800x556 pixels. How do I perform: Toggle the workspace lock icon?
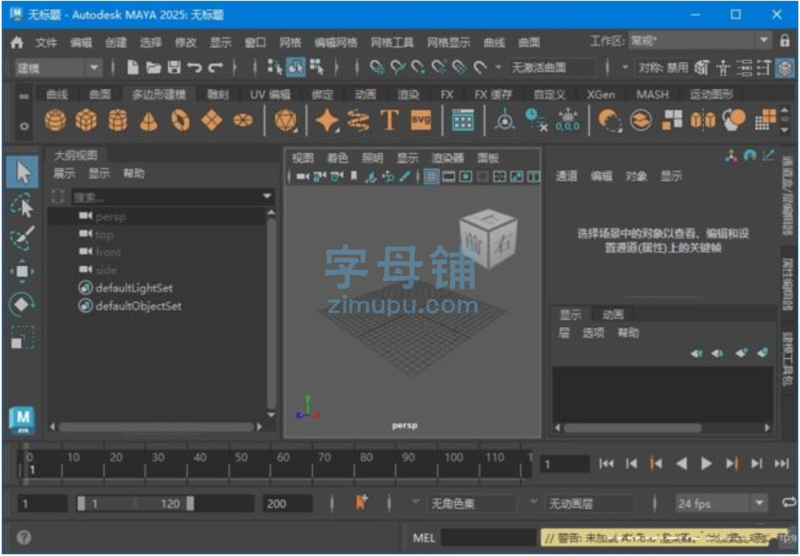tap(784, 40)
